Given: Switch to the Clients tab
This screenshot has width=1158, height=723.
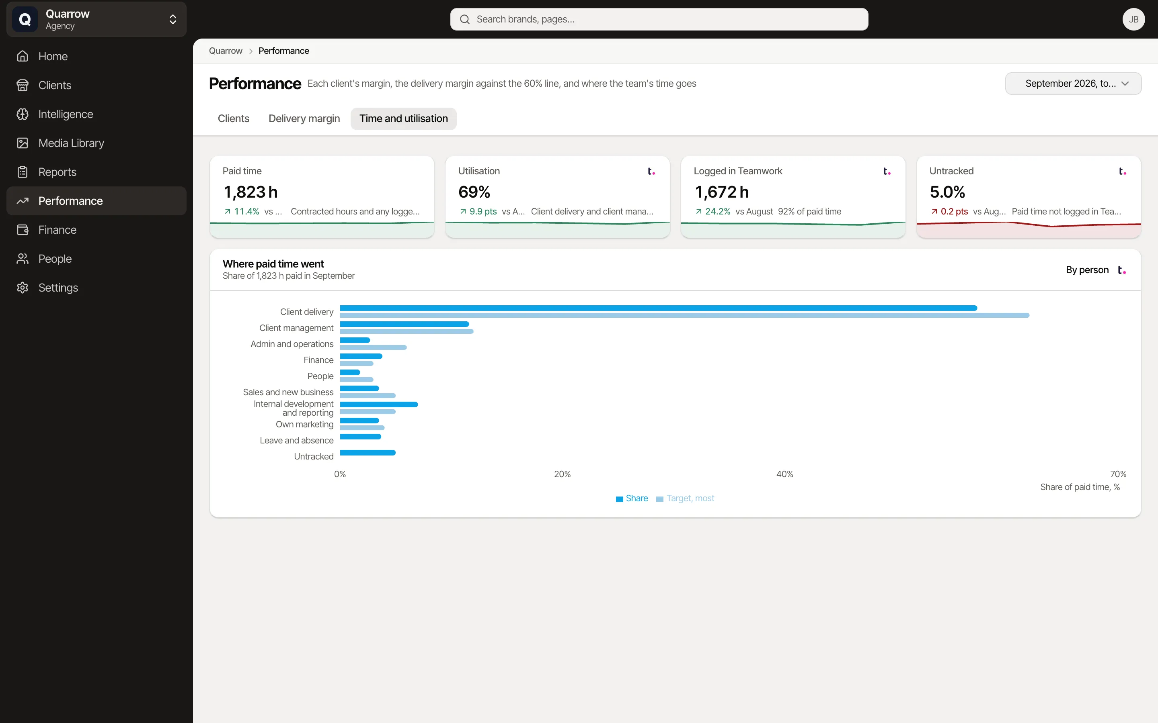Looking at the screenshot, I should pos(234,118).
